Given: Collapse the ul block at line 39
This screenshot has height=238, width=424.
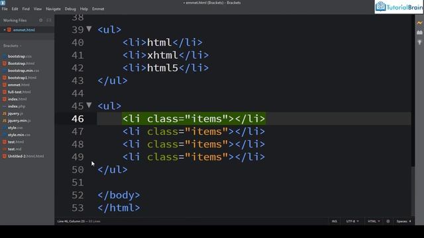Looking at the screenshot, I should [x=89, y=28].
